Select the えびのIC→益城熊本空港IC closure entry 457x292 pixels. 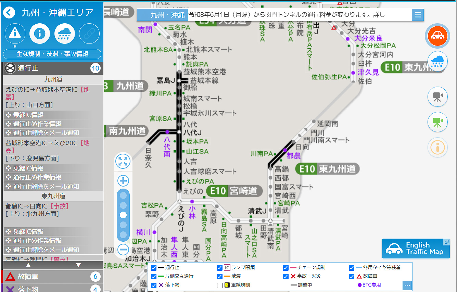click(x=53, y=97)
